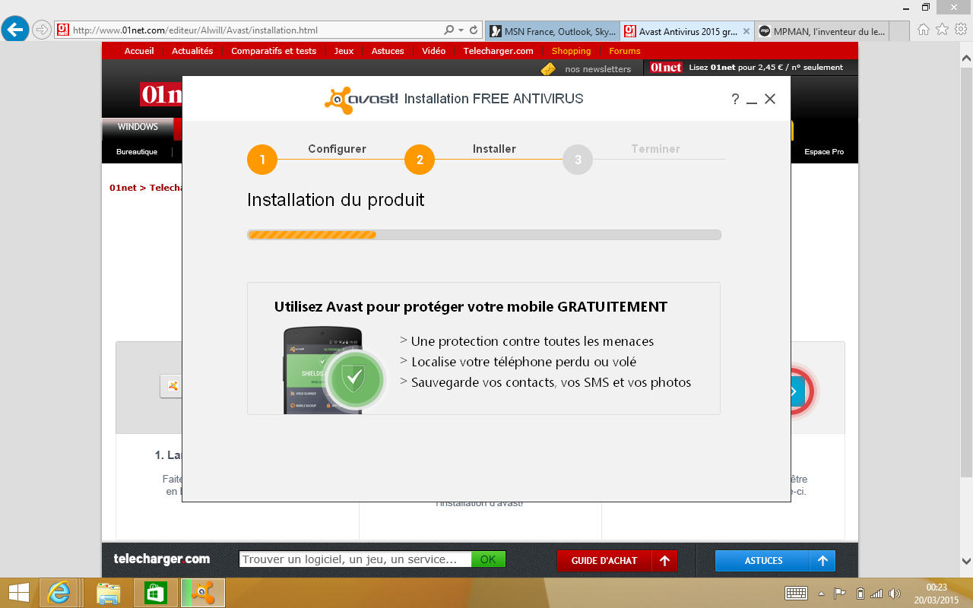
Task: Open Windows Store in taskbar
Action: pos(155,593)
